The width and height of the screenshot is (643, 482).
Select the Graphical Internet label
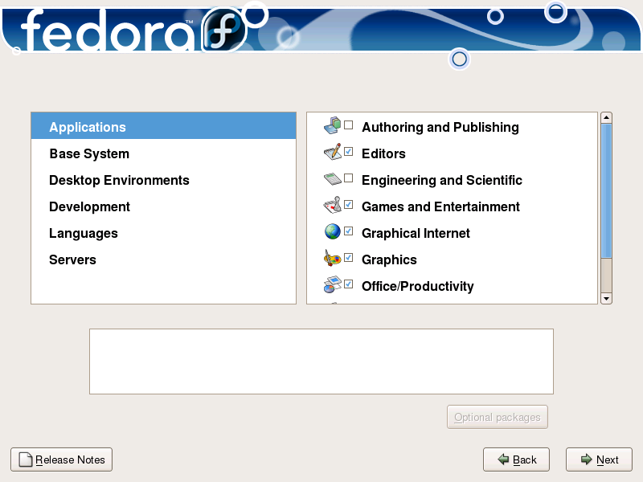tap(416, 233)
